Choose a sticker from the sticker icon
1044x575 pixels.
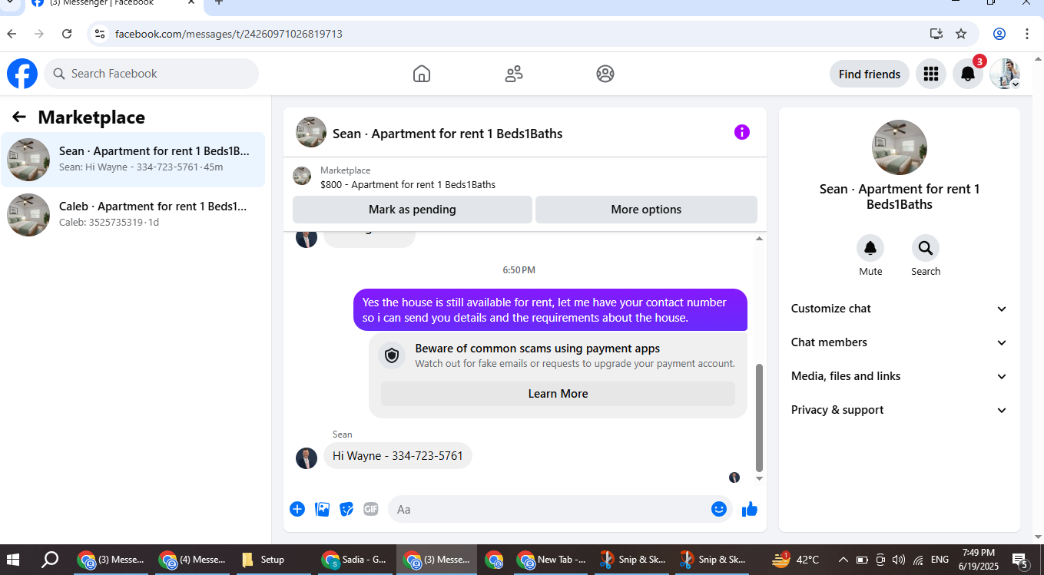[x=346, y=509]
